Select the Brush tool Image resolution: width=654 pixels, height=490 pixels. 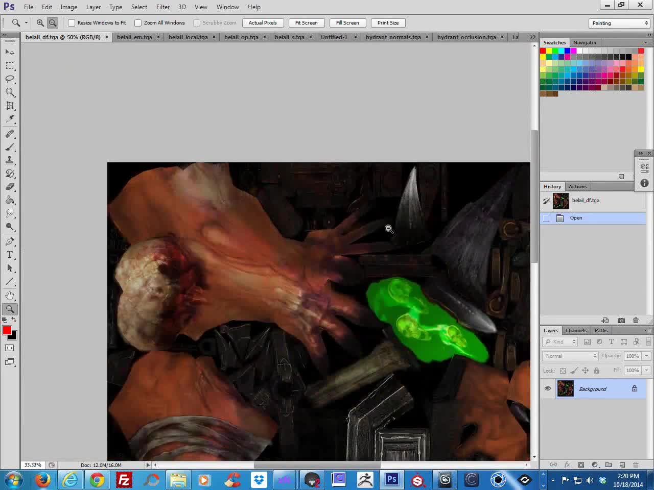click(10, 147)
